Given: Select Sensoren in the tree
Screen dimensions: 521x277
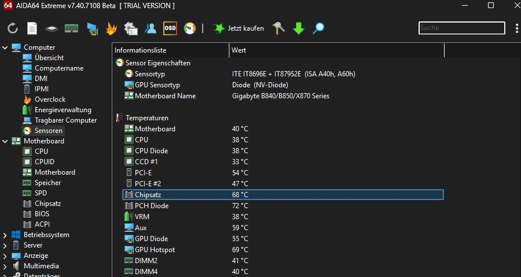Looking at the screenshot, I should click(x=43, y=131).
